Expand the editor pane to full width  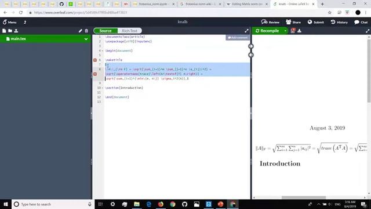click(x=246, y=31)
